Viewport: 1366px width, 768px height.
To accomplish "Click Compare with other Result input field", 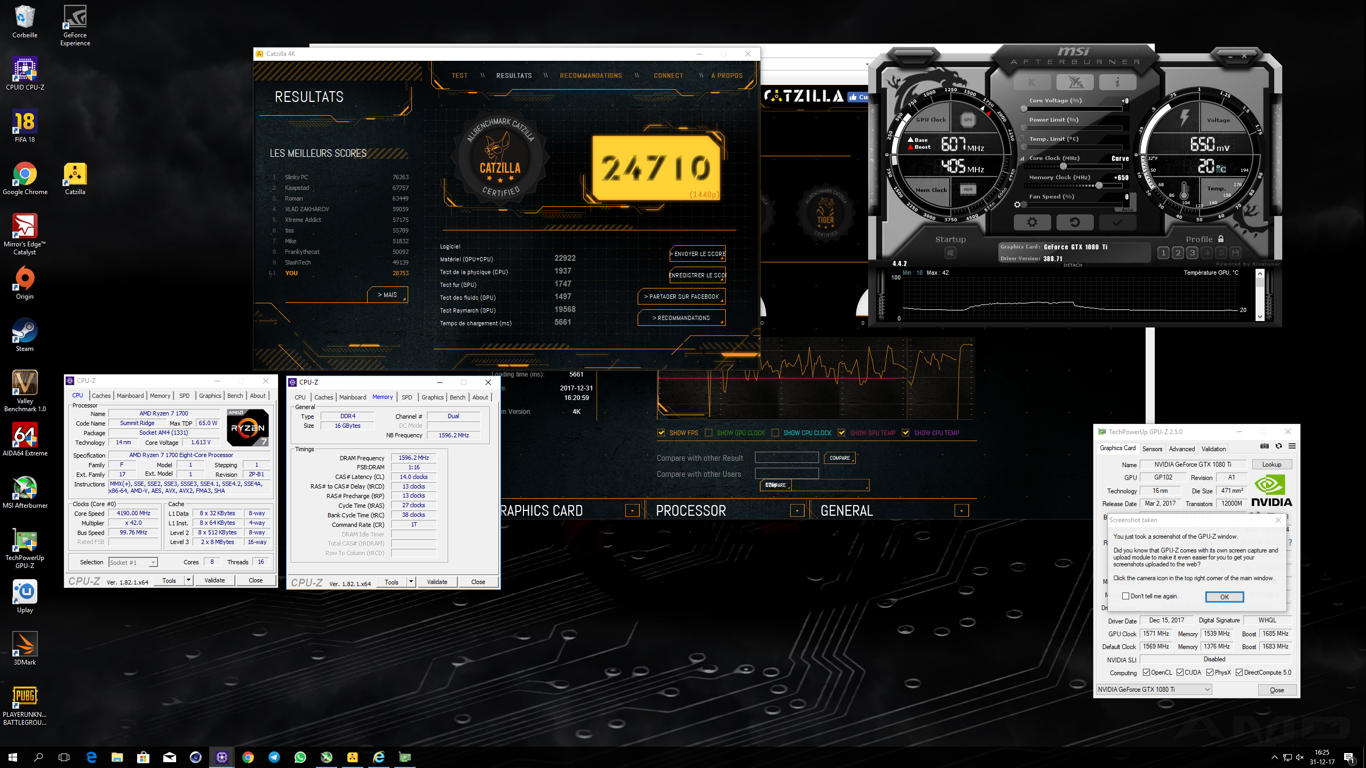I will click(x=787, y=458).
